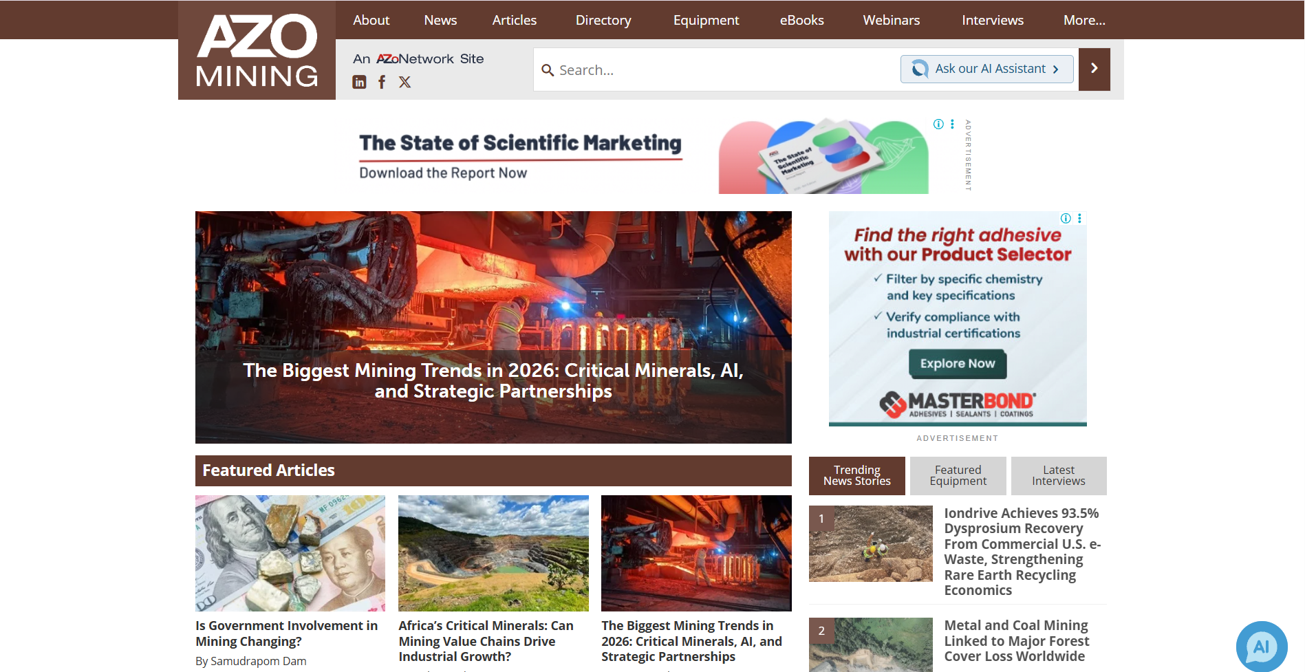Click the AZO Mining logo

[257, 50]
